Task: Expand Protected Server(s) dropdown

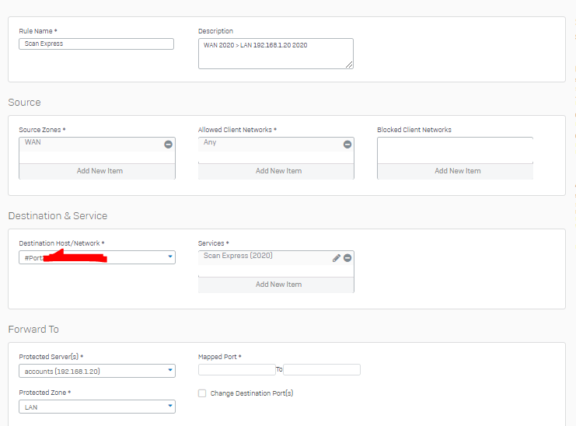Action: [x=170, y=372]
